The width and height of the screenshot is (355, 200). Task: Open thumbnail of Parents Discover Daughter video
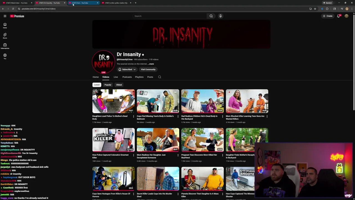click(x=202, y=179)
